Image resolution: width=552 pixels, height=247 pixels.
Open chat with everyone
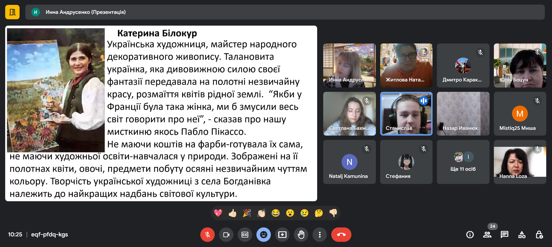(504, 235)
